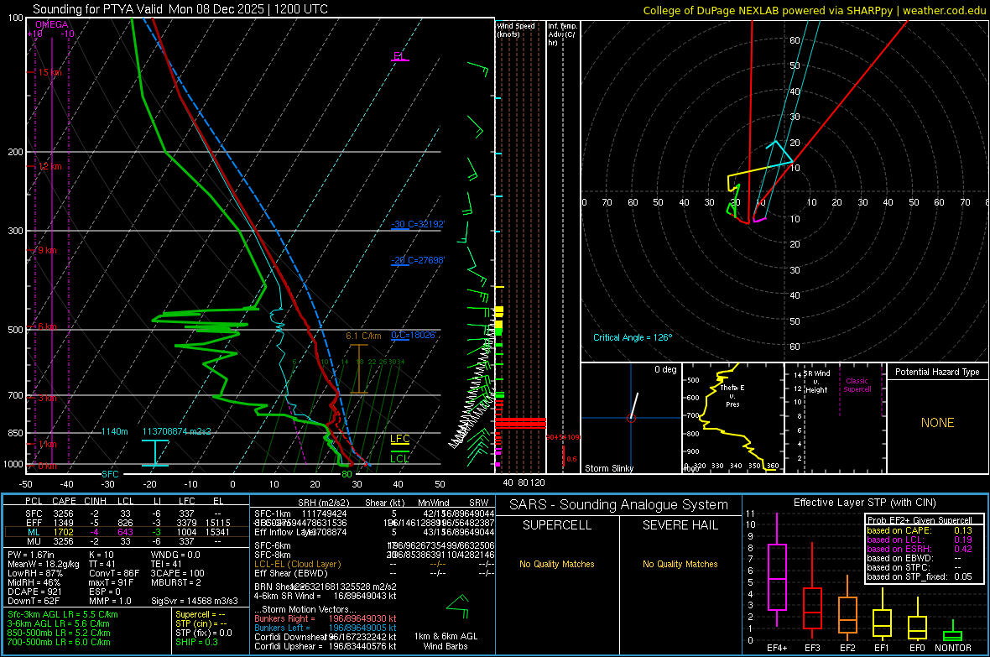The image size is (990, 657).
Task: Click the cyan SFC label below the skew-T
Action: pyautogui.click(x=110, y=474)
